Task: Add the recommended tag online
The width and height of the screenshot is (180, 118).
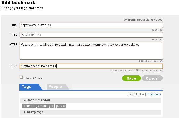Action: (x=28, y=106)
